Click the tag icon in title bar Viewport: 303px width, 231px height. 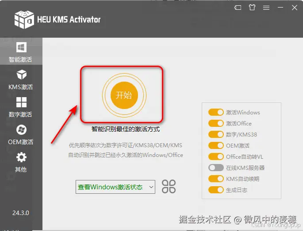pos(238,8)
